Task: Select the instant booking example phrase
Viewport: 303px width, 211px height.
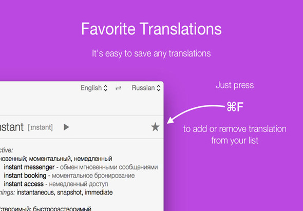Action: click(x=25, y=176)
